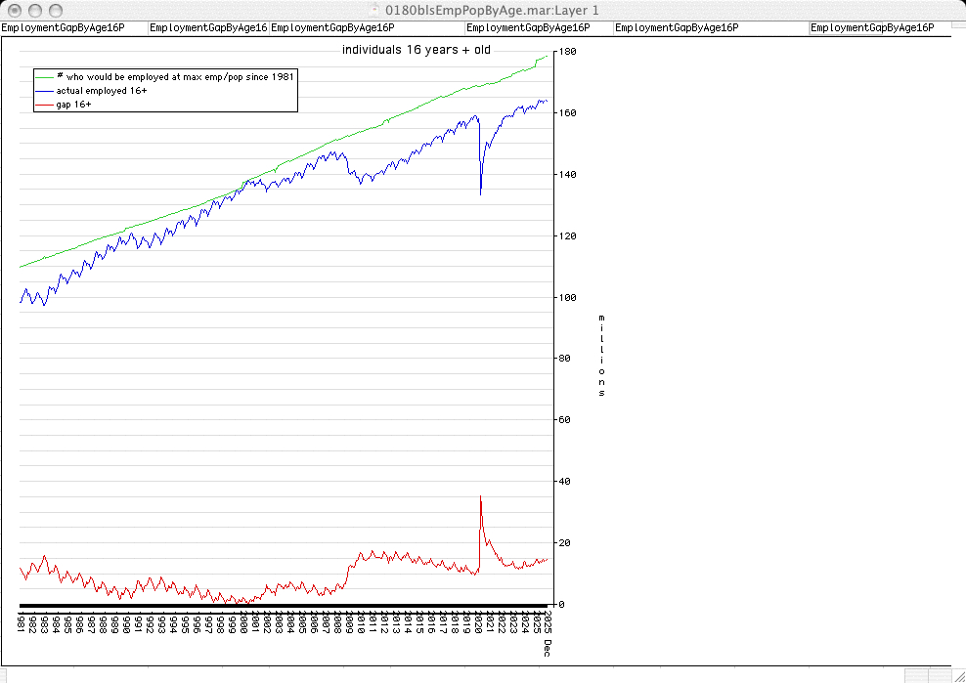Click the 180 tick label on y-axis
The height and width of the screenshot is (683, 966).
pos(567,52)
